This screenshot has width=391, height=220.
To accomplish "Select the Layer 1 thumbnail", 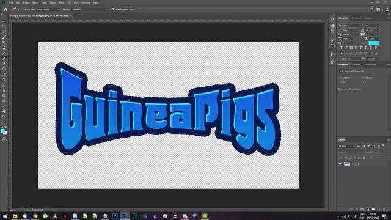I will coord(347,164).
